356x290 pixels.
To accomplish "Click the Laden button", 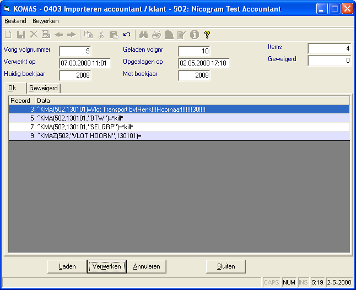I will point(67,266).
